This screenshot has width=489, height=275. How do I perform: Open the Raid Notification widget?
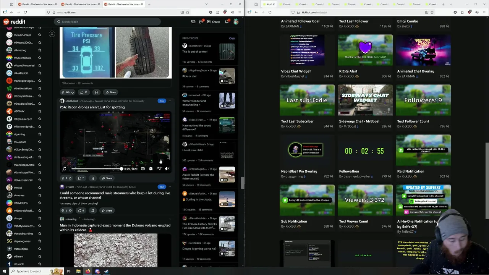[423, 150]
